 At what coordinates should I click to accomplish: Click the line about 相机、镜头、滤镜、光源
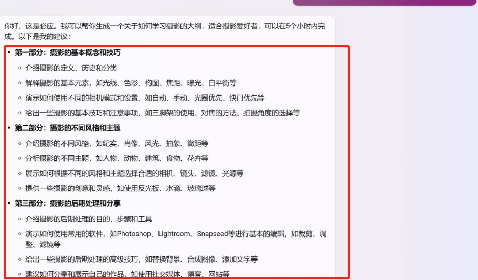(134, 173)
